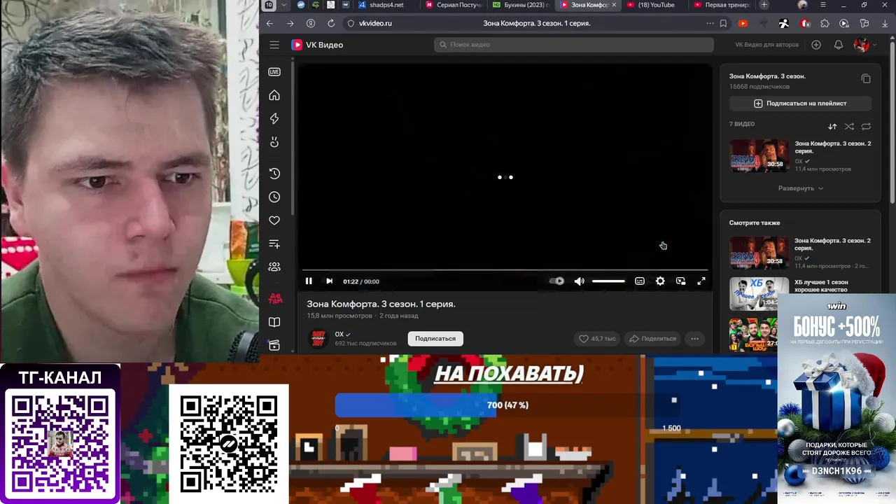896x504 pixels.
Task: Open the ОХ channel avatar
Action: click(318, 339)
